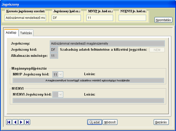This screenshot has height=131, width=176.
Task: Switch to the Tallózás tab
Action: (x=26, y=33)
